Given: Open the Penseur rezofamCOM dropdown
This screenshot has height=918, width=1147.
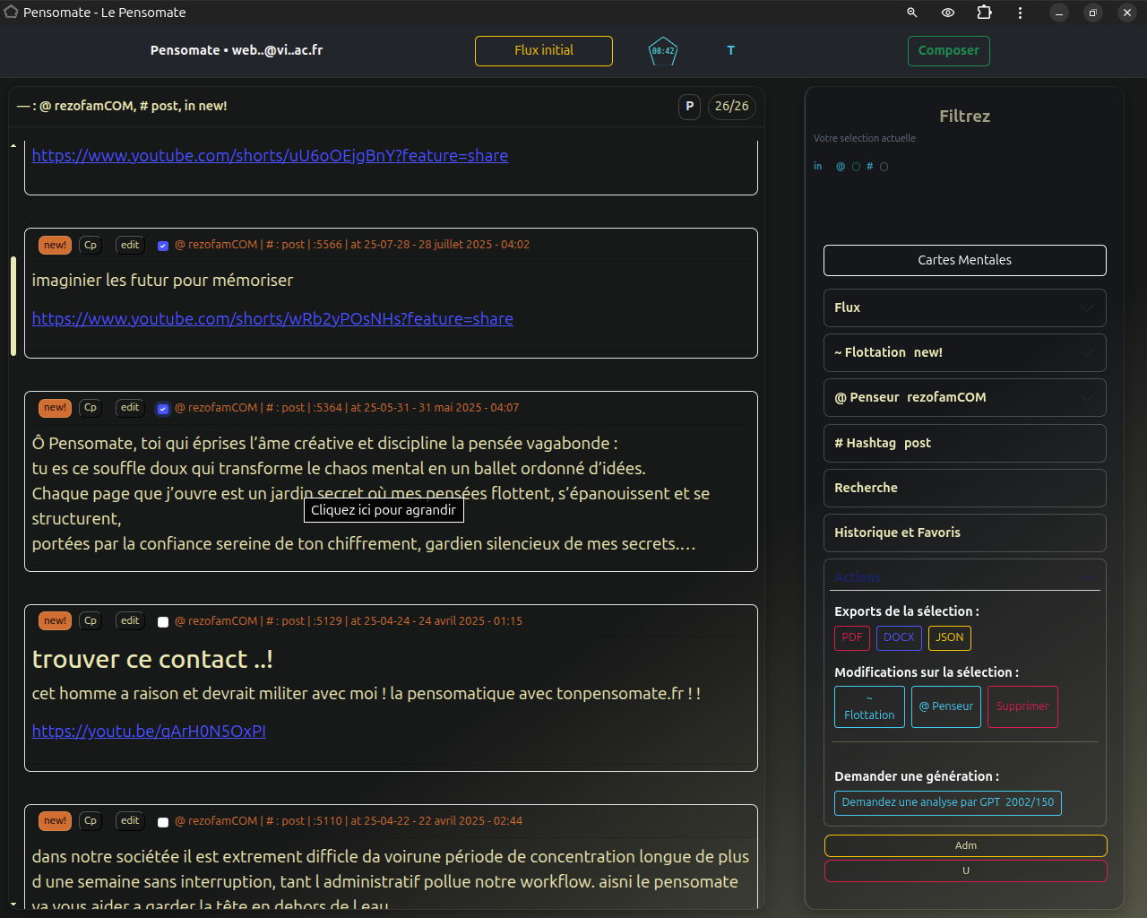Looking at the screenshot, I should pyautogui.click(x=964, y=397).
